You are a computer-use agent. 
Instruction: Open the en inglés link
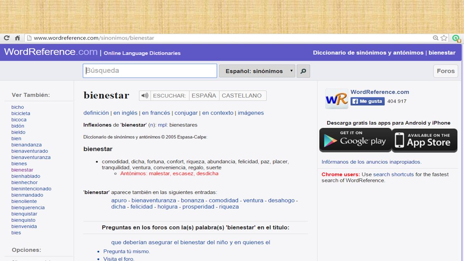(x=125, y=113)
